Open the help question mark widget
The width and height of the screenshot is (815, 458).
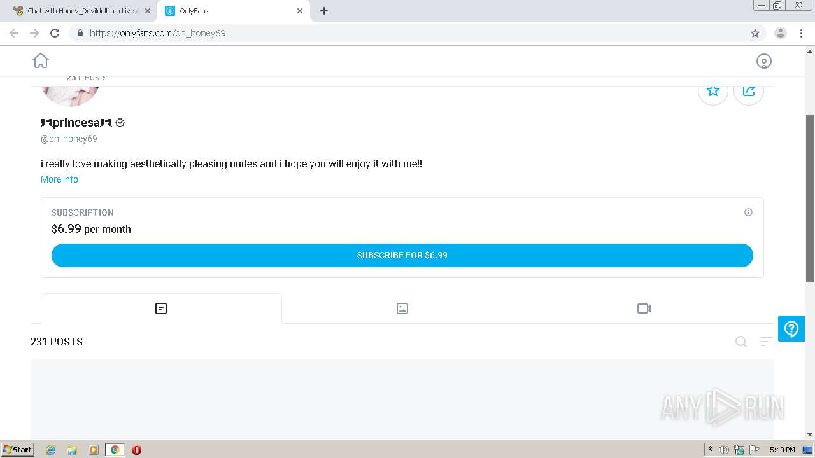click(791, 329)
